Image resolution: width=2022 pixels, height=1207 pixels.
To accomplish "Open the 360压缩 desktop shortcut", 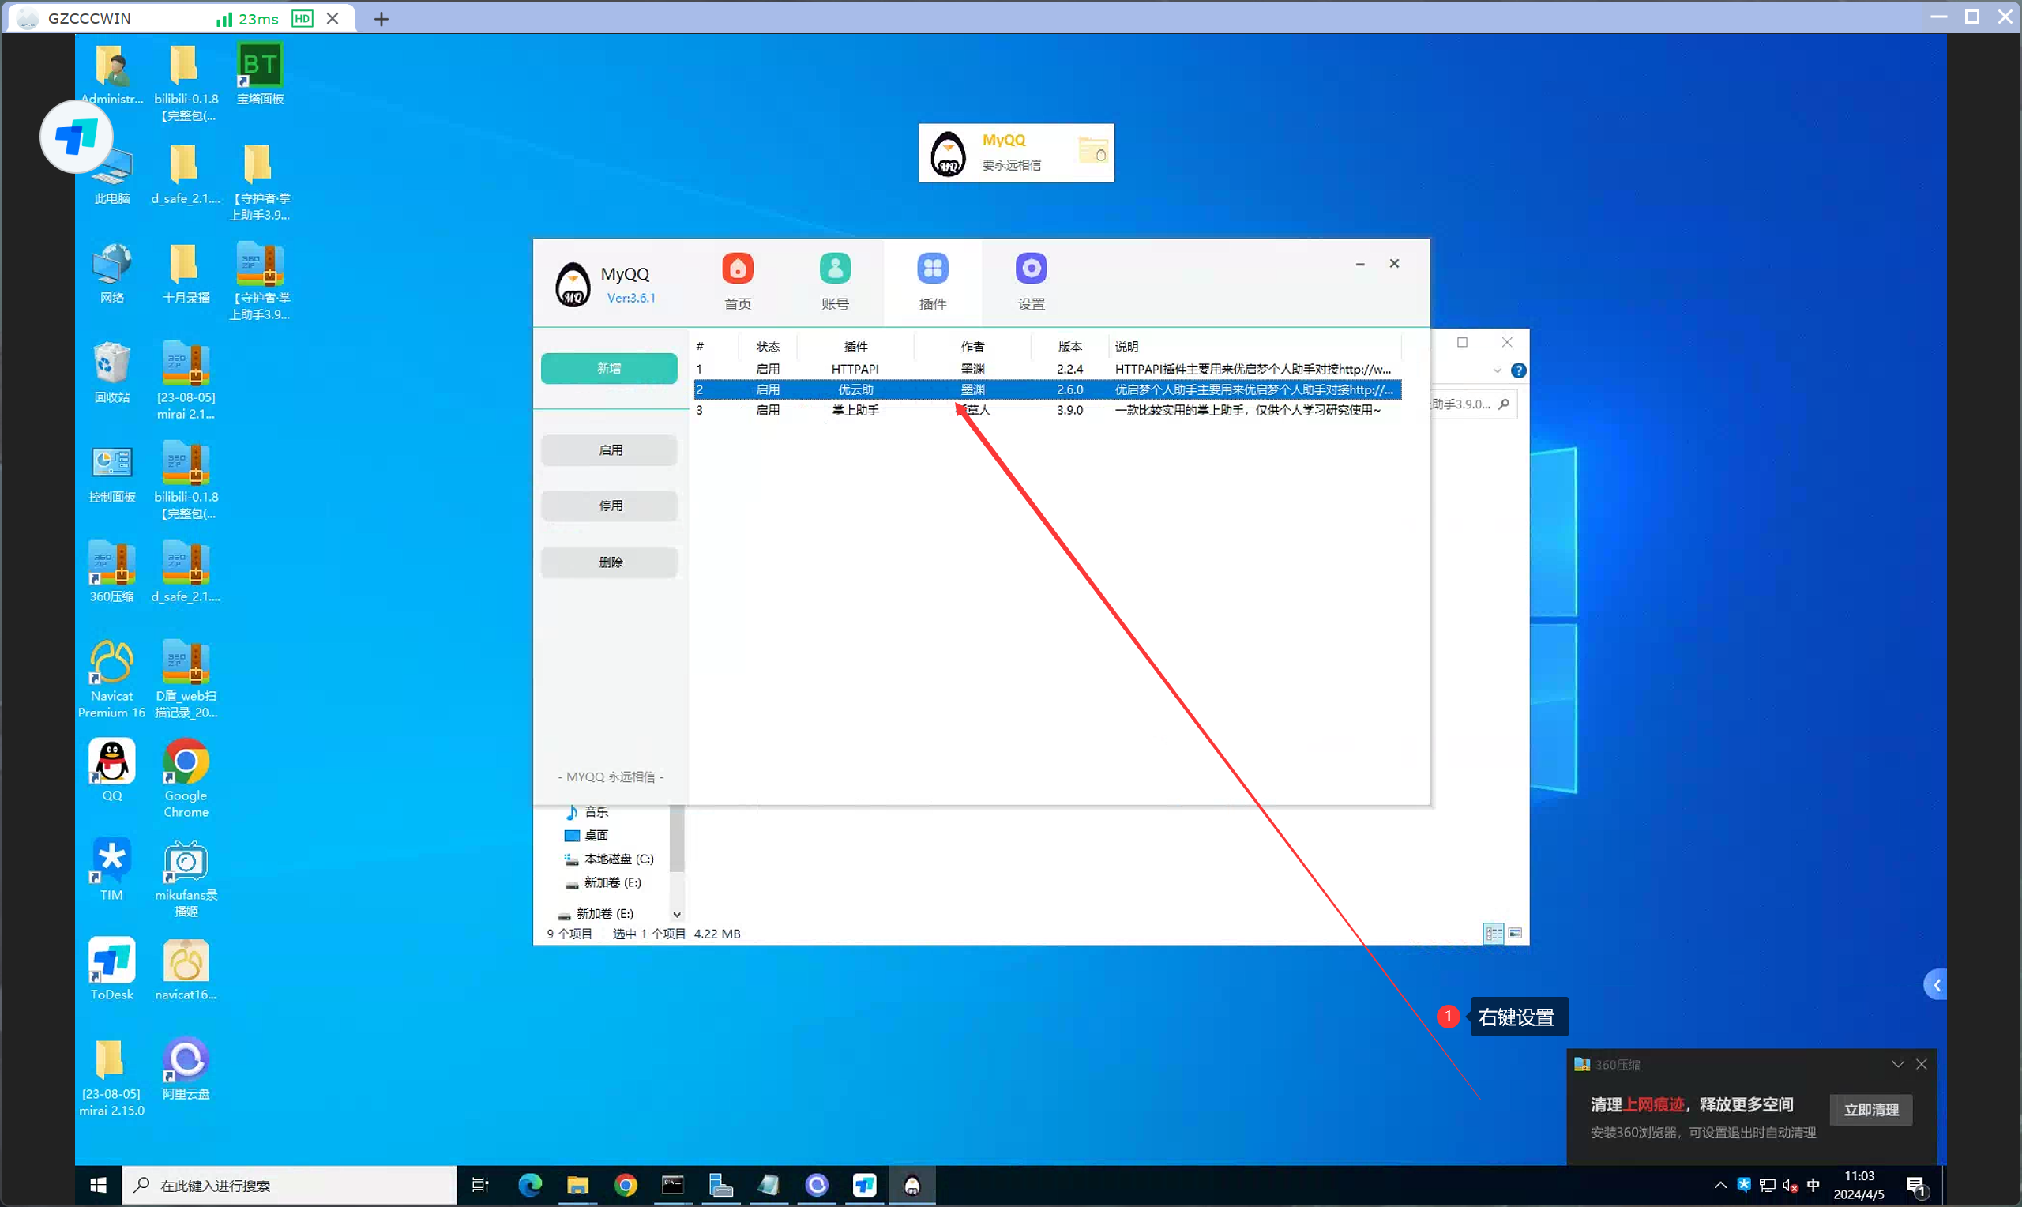I will tap(112, 573).
